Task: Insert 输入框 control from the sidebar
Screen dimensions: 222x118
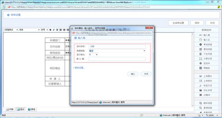Action: [x=206, y=35]
